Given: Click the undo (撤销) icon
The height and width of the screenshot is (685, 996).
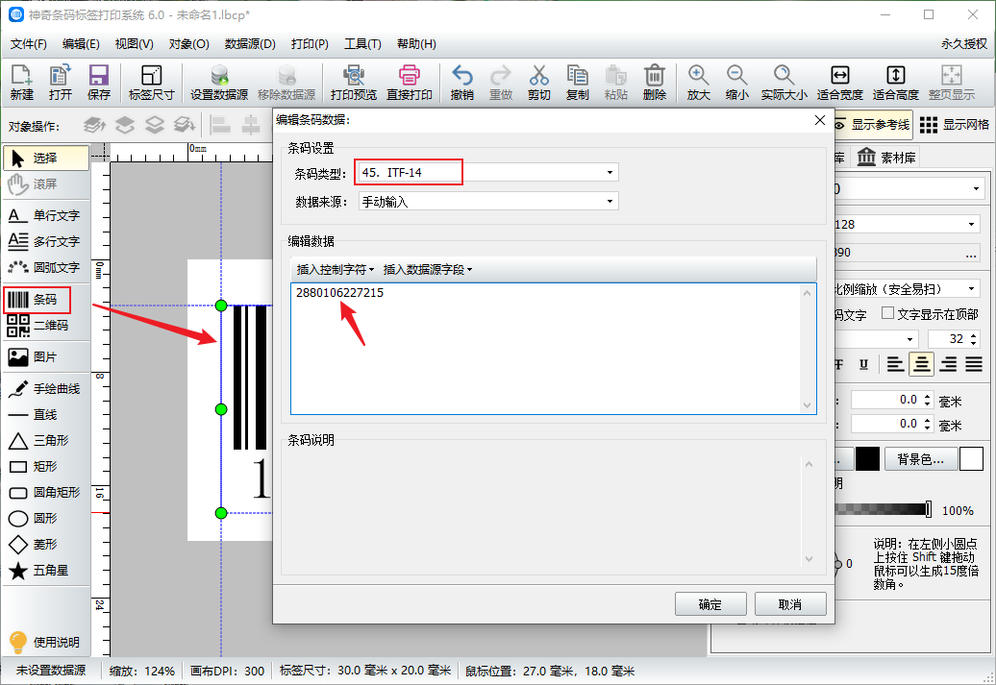Looking at the screenshot, I should [x=461, y=83].
